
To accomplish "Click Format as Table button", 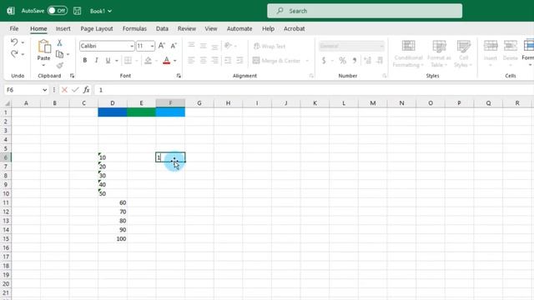I will (439, 53).
